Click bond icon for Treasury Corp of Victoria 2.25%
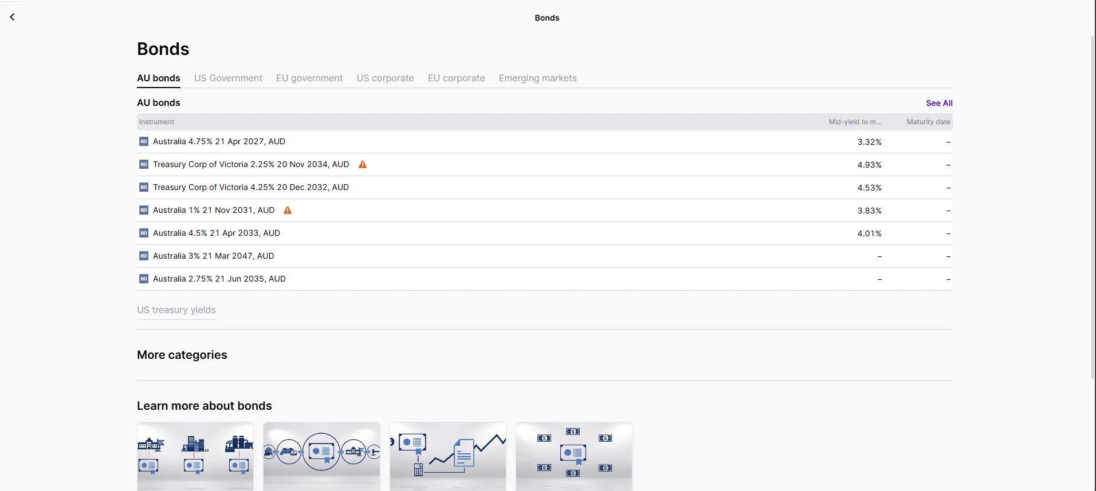The image size is (1096, 491). pyautogui.click(x=144, y=164)
